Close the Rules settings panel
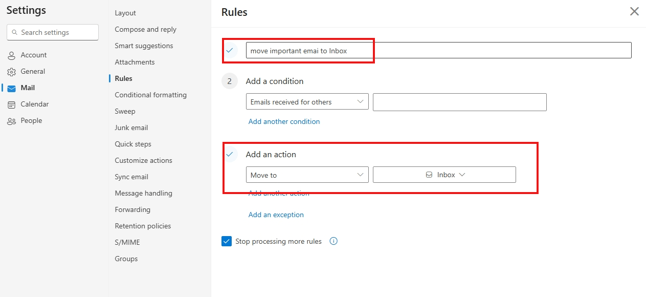This screenshot has height=297, width=646. 634,11
